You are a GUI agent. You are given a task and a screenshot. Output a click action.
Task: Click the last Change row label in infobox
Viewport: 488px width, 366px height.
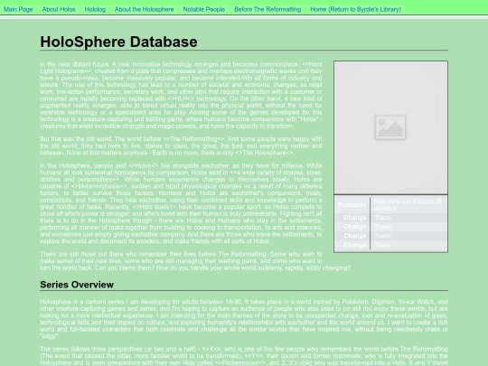355,245
